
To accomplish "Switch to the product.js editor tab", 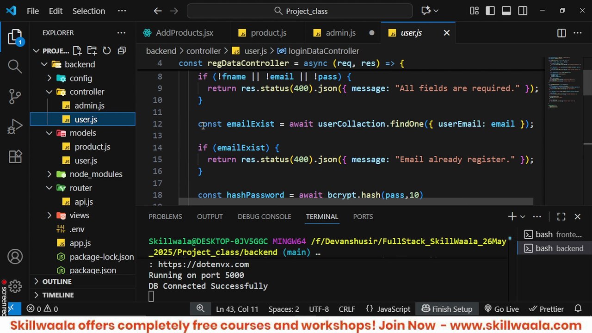I will (x=268, y=33).
